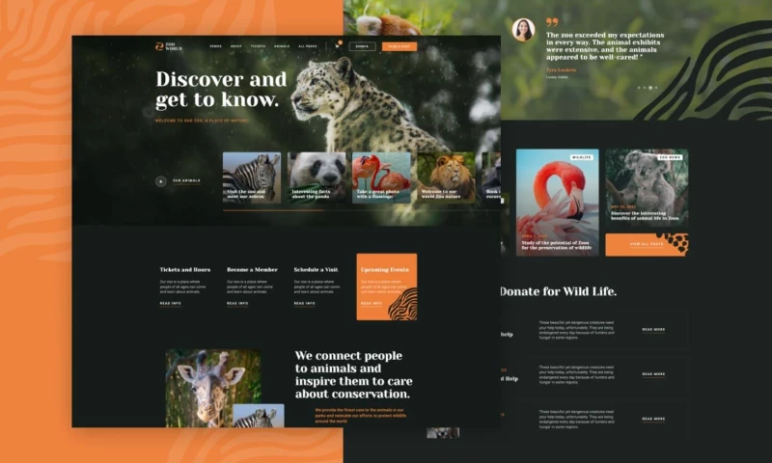Image resolution: width=772 pixels, height=463 pixels.
Task: Click the Tyra testimonial author name
Action: [561, 69]
